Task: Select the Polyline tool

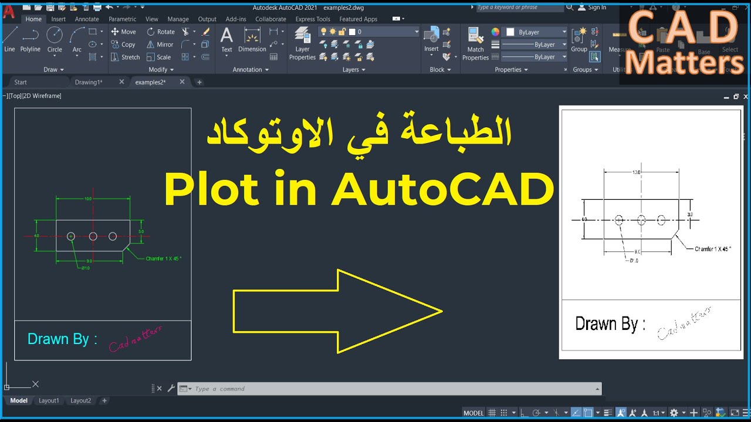Action: coord(31,40)
